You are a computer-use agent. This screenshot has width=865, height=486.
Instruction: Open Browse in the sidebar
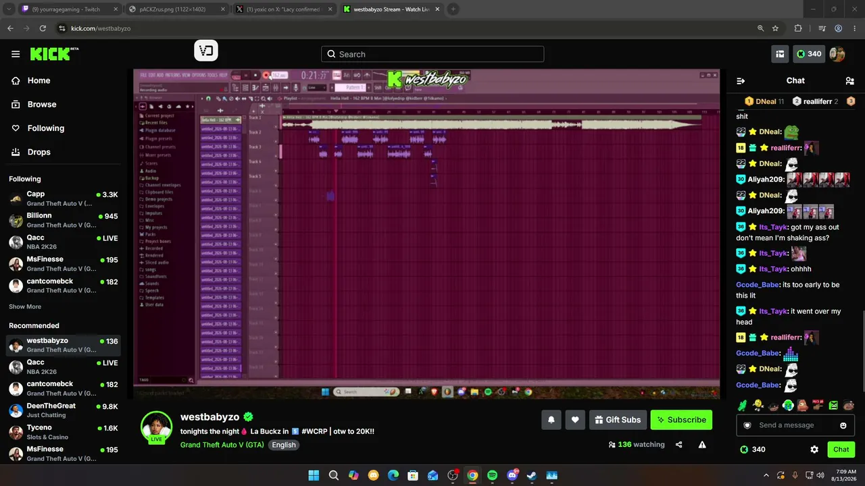point(41,105)
